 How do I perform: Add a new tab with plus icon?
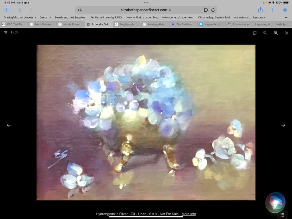[x=272, y=10]
